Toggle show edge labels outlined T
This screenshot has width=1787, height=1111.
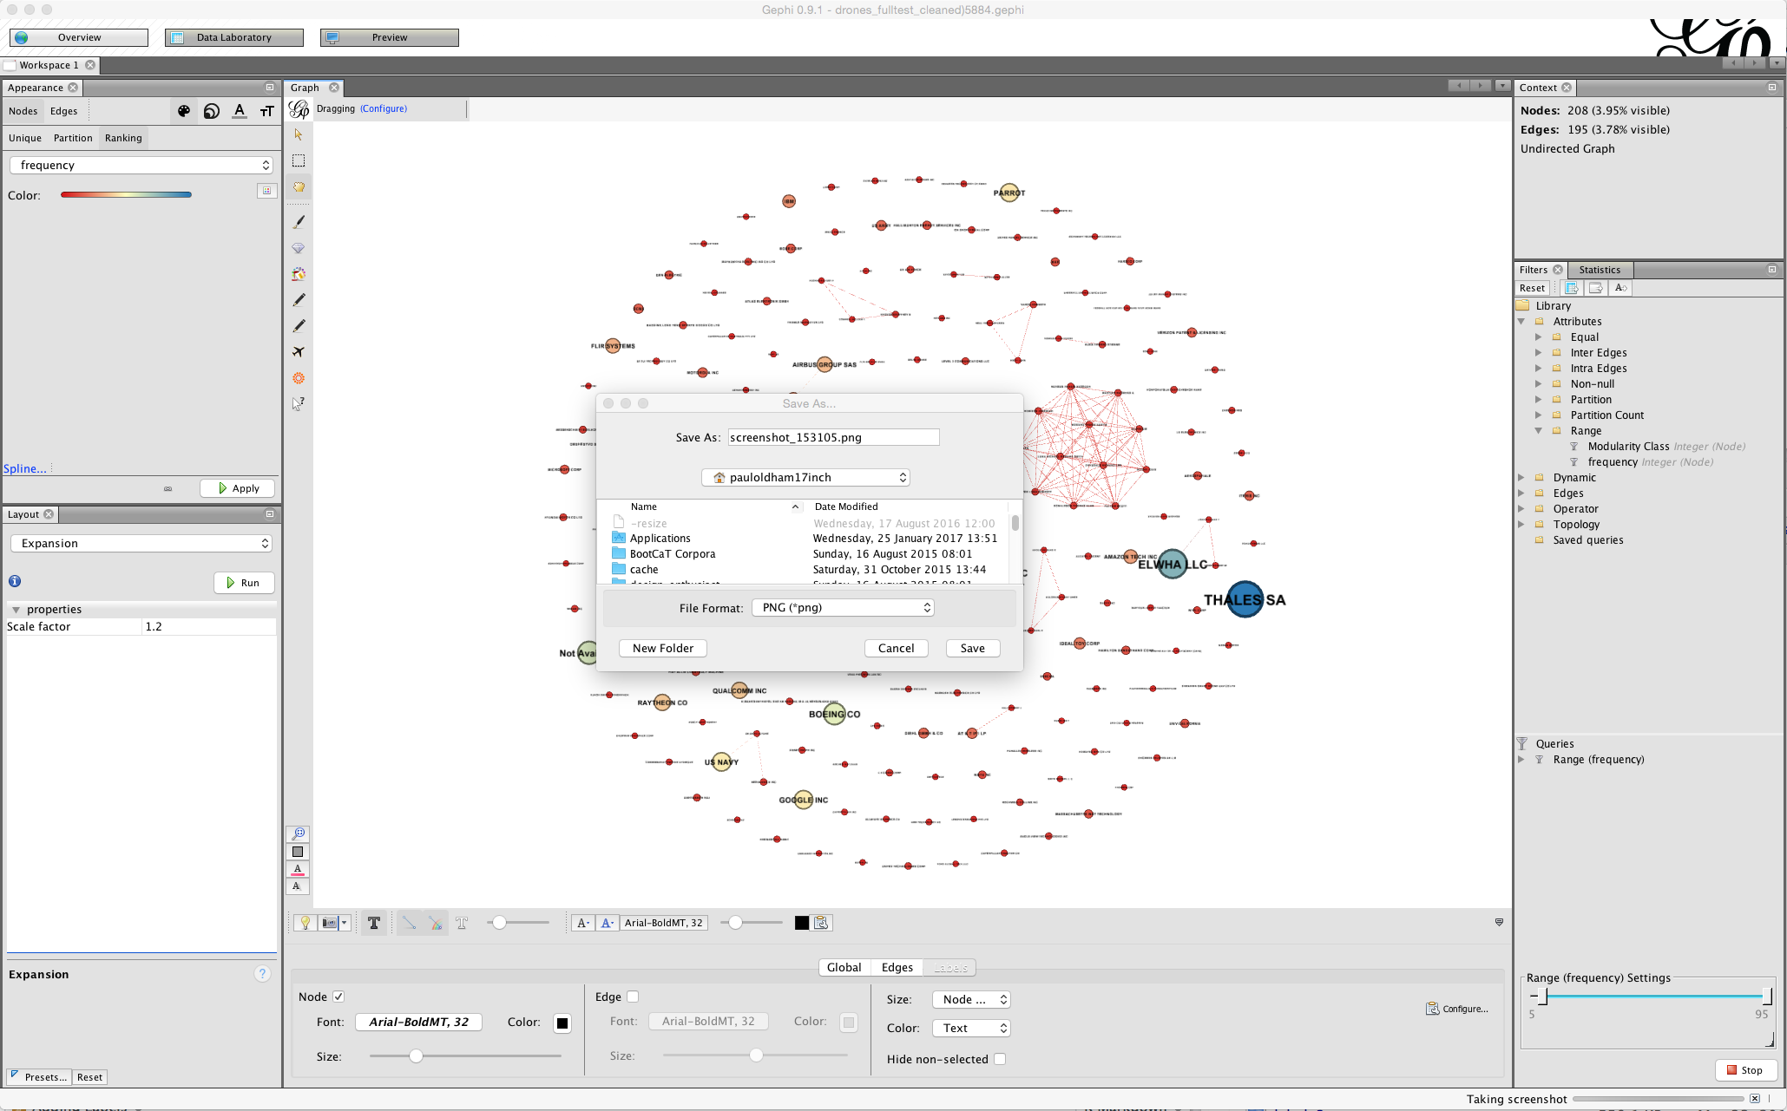tap(462, 923)
